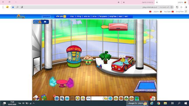Open the blue speech bubble quick chat

(x=110, y=98)
